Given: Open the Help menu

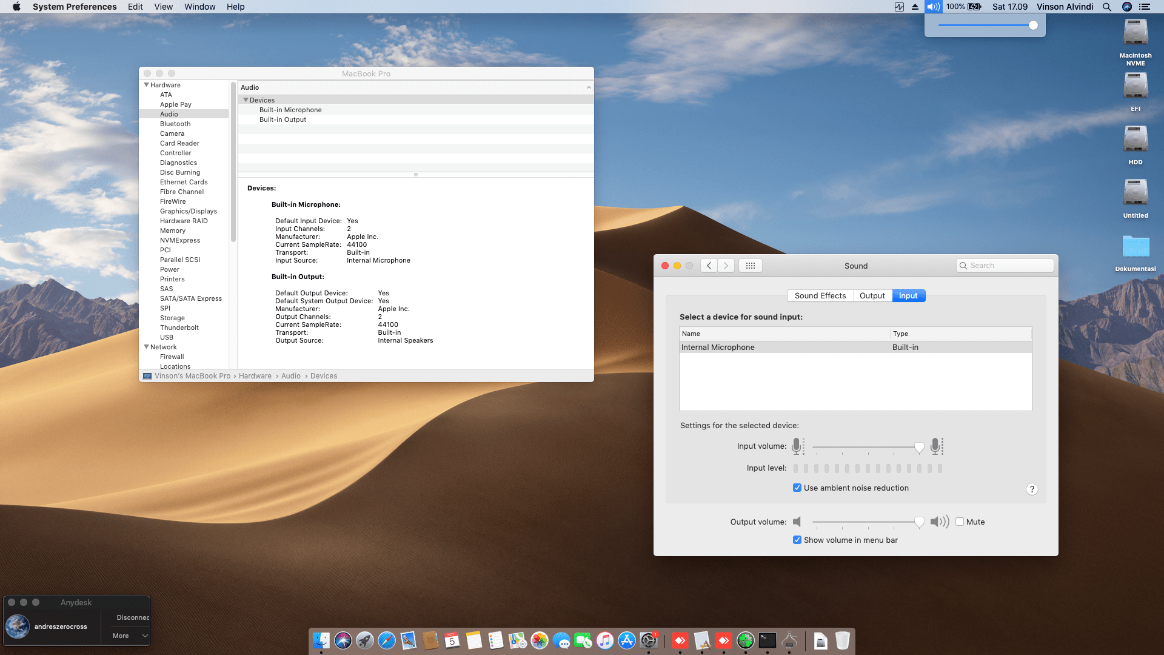Looking at the screenshot, I should tap(235, 7).
